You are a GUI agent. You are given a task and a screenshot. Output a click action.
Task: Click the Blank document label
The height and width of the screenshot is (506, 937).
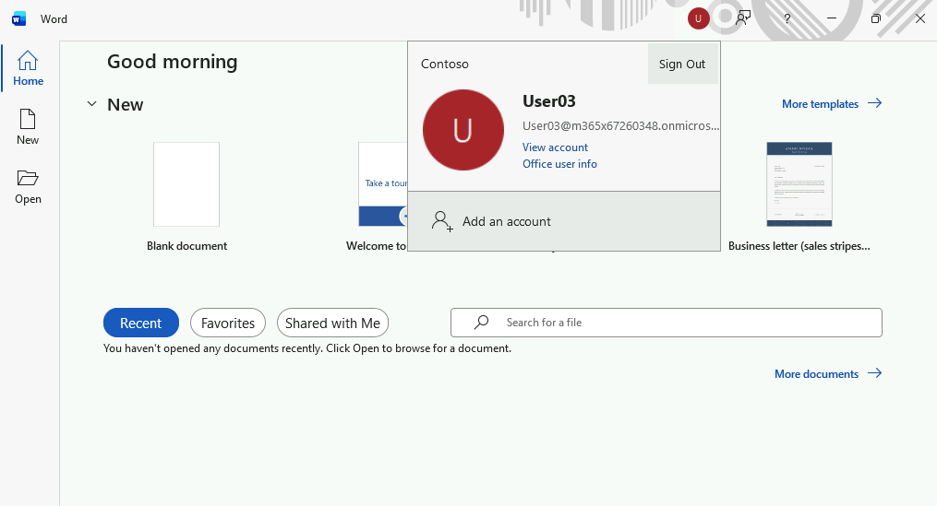[187, 246]
